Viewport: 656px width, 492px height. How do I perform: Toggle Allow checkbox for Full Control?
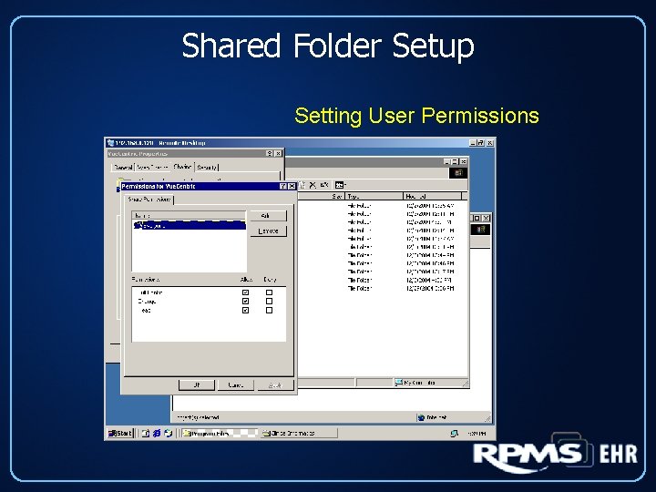246,292
